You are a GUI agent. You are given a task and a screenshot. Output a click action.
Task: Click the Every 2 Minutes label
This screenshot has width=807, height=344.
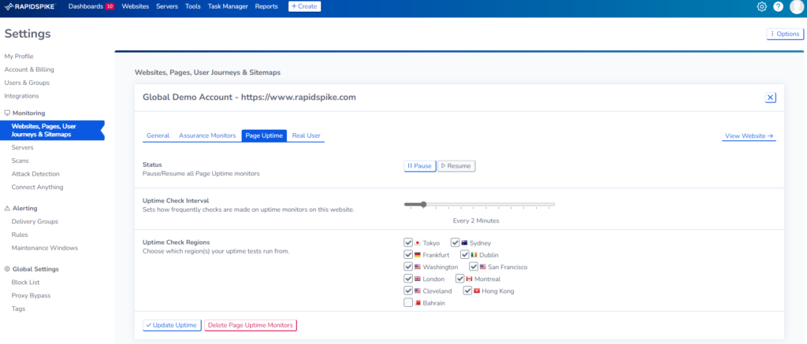476,220
